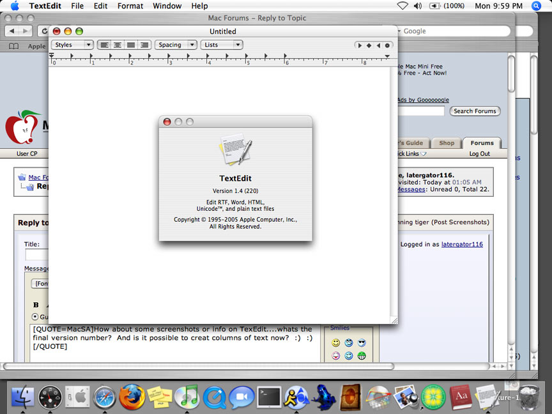
Task: Insert the yellow smiley face smilie
Action: pos(336,342)
